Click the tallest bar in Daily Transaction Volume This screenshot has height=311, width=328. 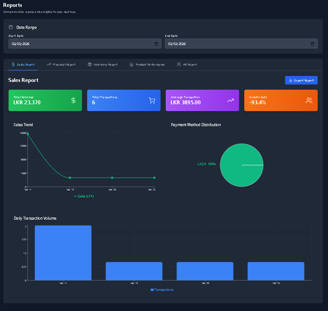[x=63, y=253]
